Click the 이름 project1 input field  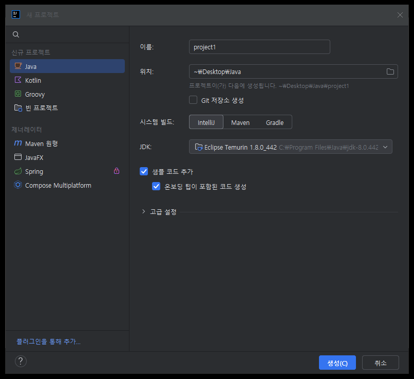(259, 47)
